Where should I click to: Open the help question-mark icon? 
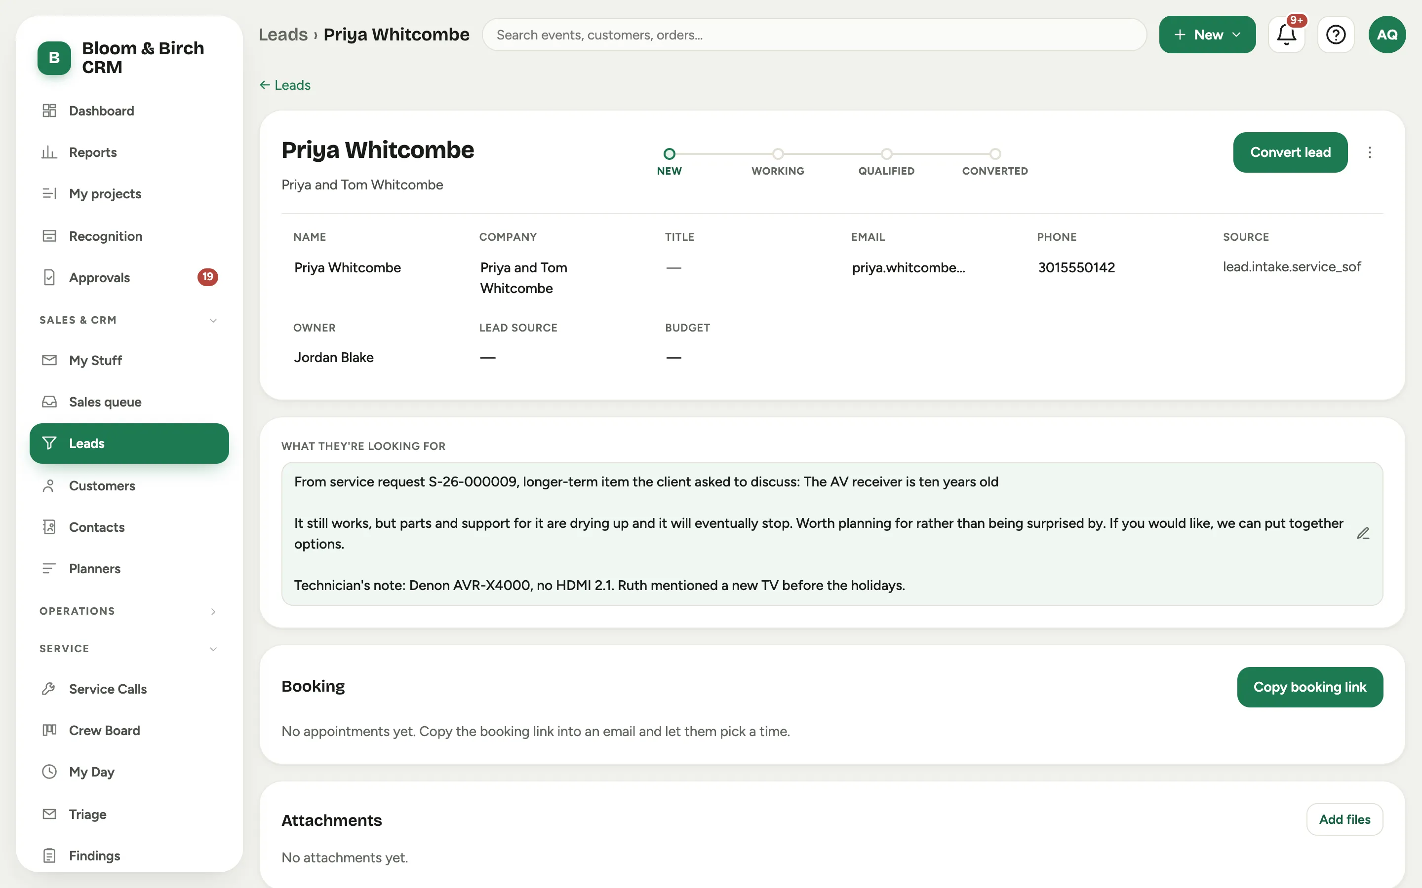(1336, 35)
